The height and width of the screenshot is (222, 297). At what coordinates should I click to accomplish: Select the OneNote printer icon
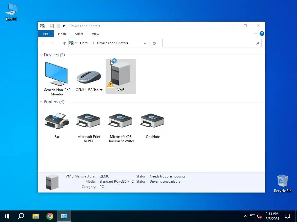tap(153, 121)
